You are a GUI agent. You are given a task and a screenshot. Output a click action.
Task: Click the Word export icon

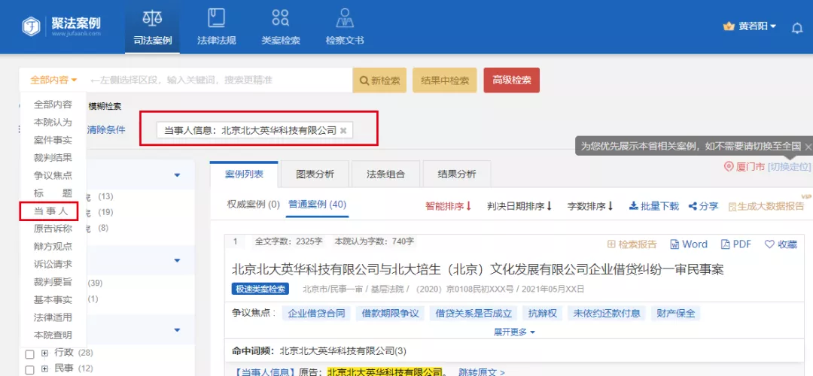pyautogui.click(x=674, y=244)
